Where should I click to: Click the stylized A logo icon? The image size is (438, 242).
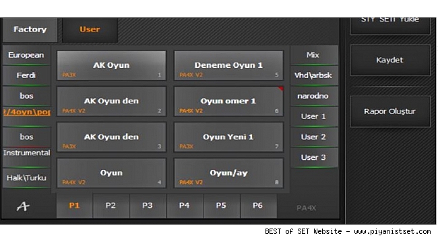coord(23,206)
